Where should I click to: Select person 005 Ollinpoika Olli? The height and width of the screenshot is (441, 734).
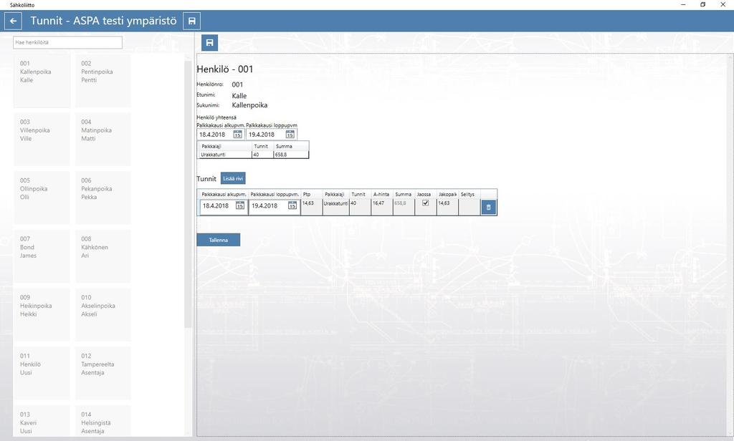coord(42,198)
